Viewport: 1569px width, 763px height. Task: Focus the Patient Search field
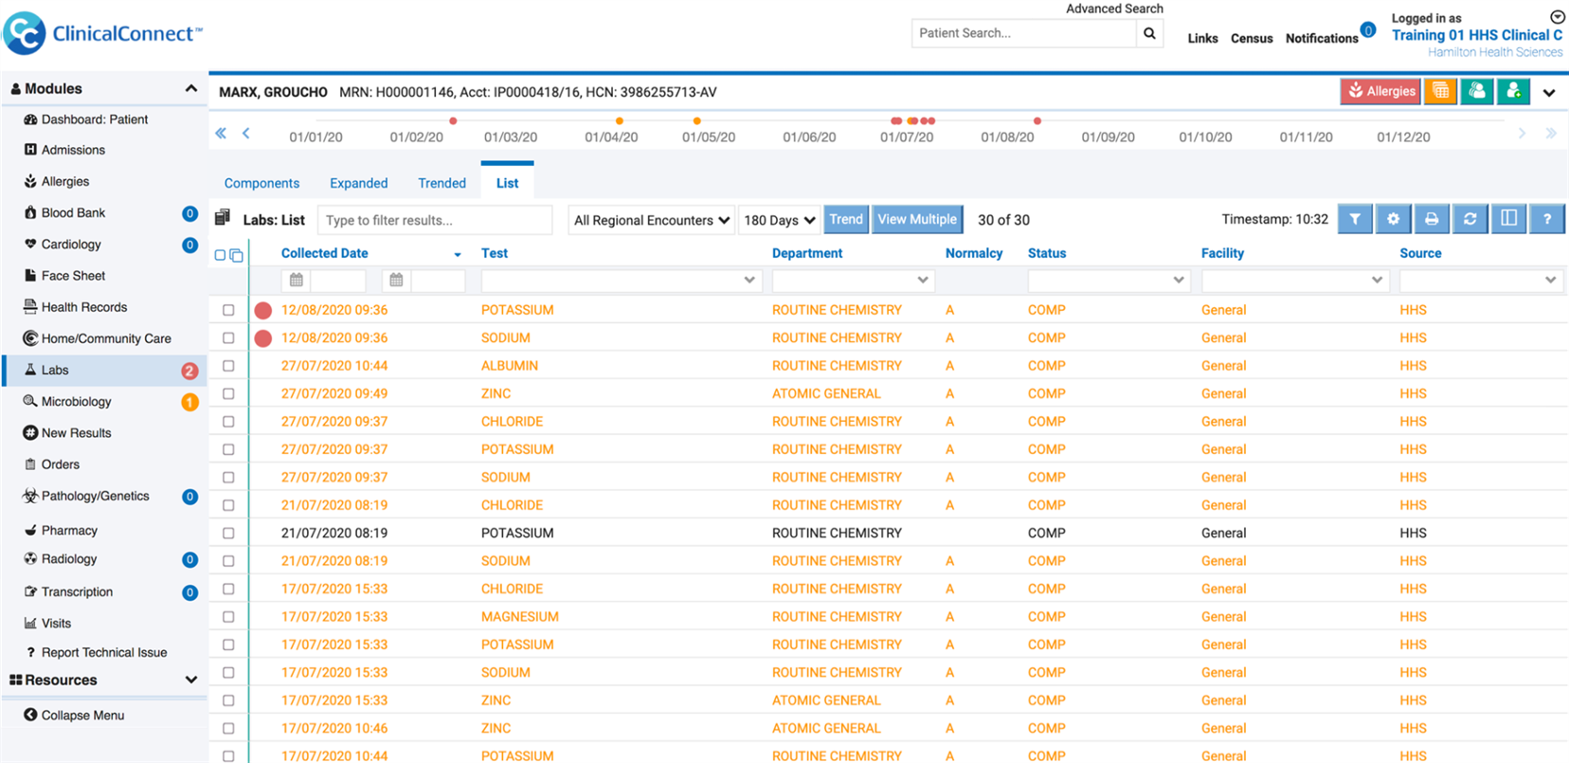click(1024, 33)
